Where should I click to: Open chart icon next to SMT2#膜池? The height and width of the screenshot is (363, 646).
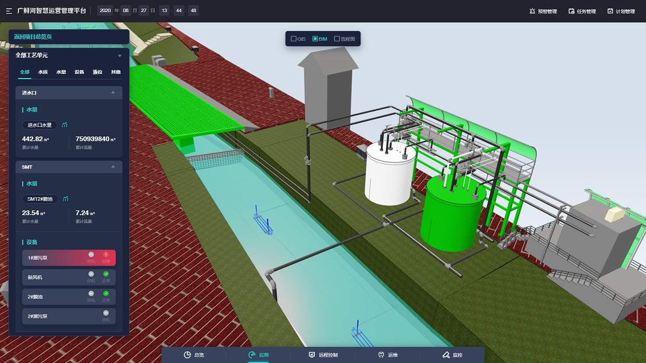point(65,199)
